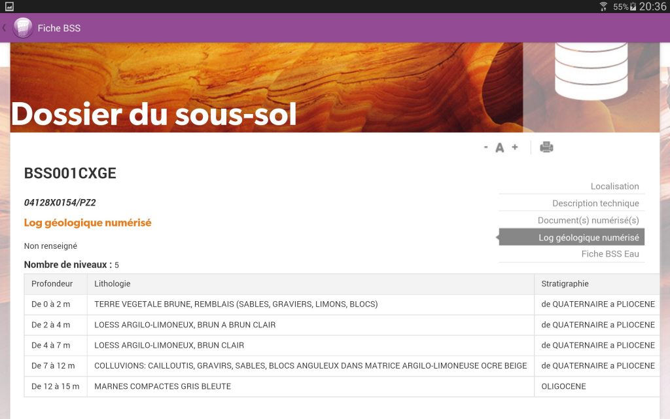The width and height of the screenshot is (670, 419).
Task: Select the Log géologique numérisé menu item
Action: click(x=572, y=237)
